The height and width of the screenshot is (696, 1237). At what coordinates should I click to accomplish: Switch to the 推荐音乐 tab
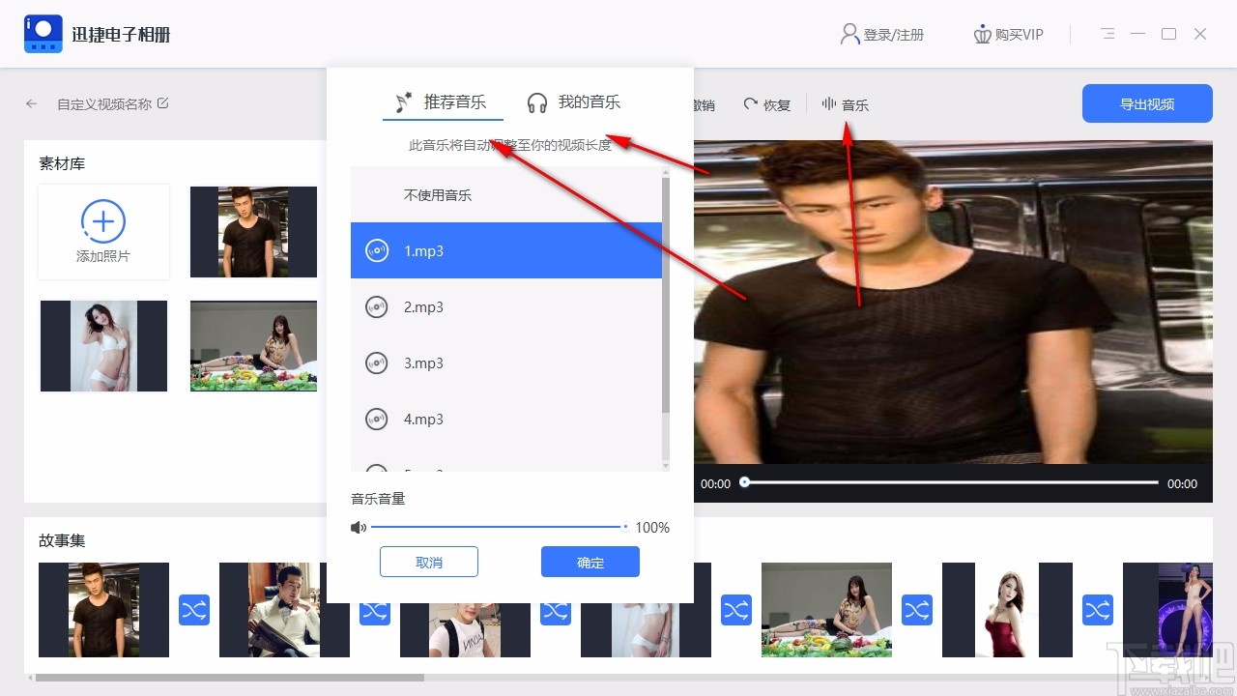[443, 102]
